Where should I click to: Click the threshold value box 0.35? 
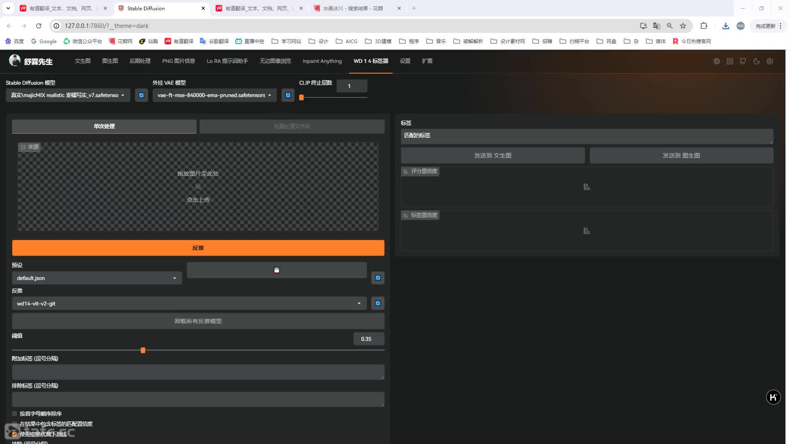click(369, 339)
